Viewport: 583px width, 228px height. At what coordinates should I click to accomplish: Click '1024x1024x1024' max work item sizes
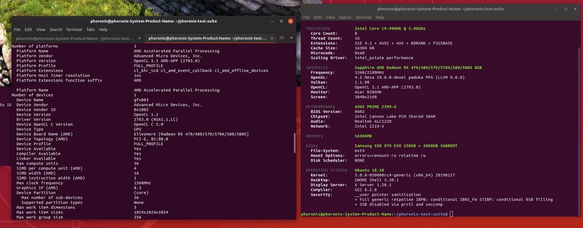pos(151,212)
